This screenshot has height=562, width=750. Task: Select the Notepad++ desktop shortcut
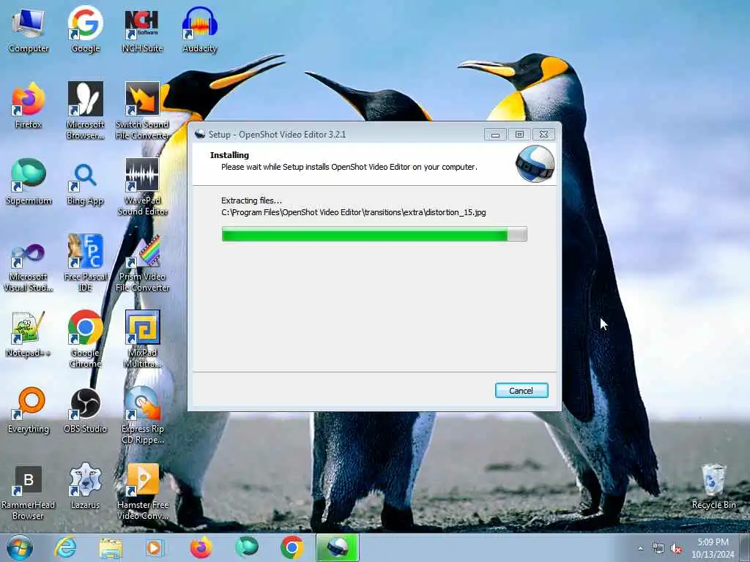[x=29, y=334]
